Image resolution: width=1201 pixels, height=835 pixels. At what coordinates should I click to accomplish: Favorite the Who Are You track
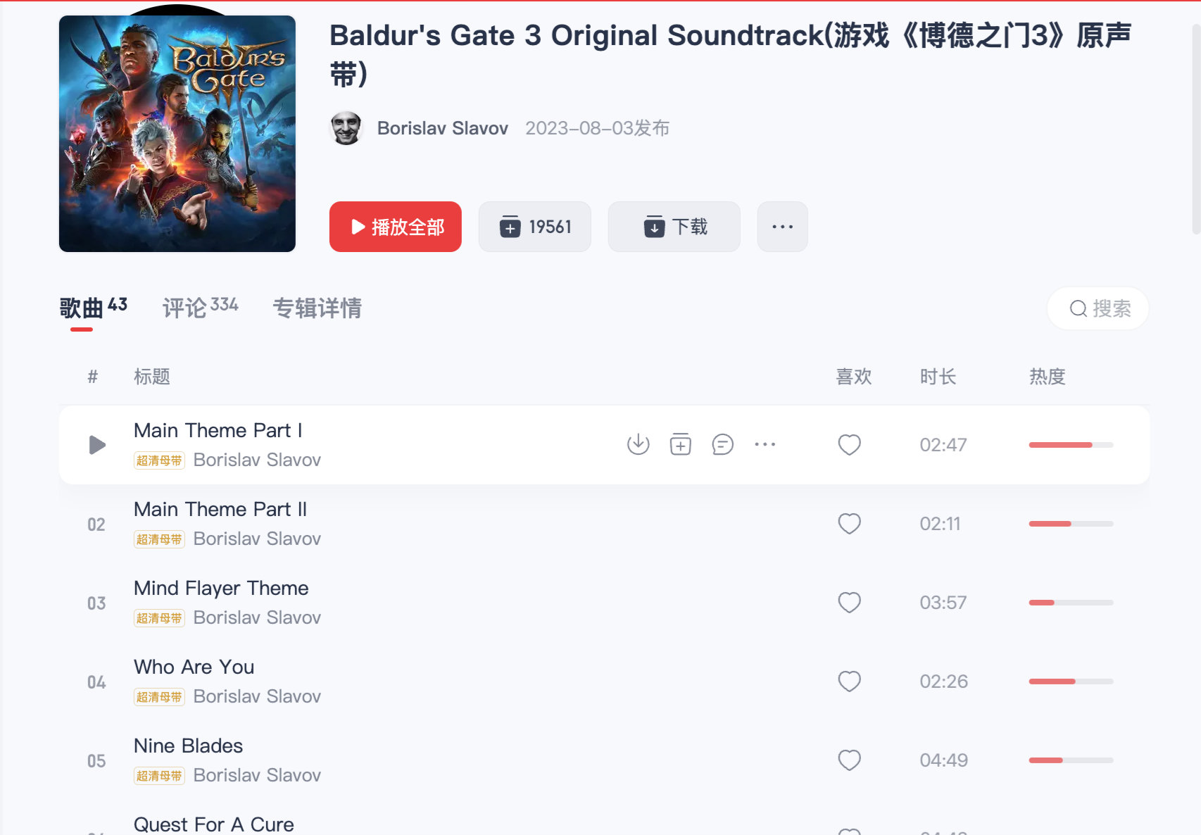click(x=850, y=682)
